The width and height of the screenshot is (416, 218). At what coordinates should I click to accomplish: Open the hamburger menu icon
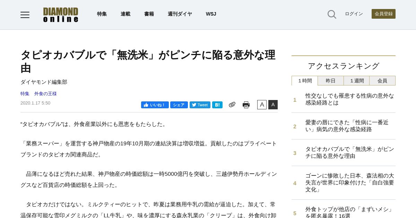25,15
